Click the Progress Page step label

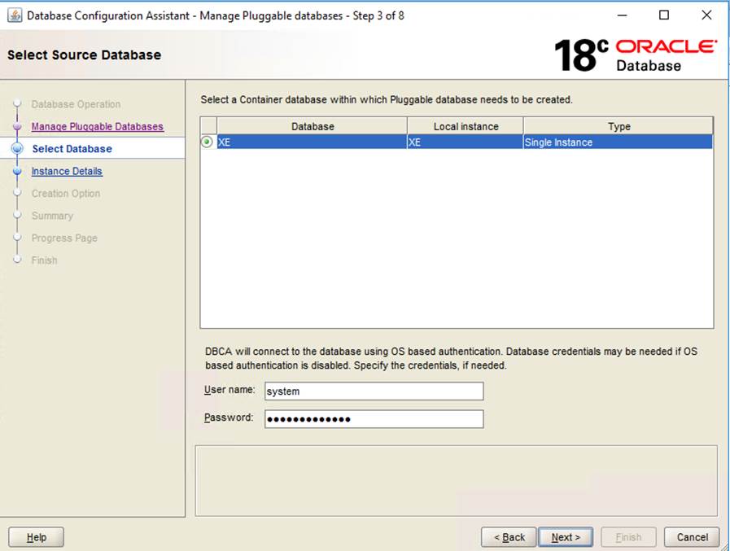[64, 238]
